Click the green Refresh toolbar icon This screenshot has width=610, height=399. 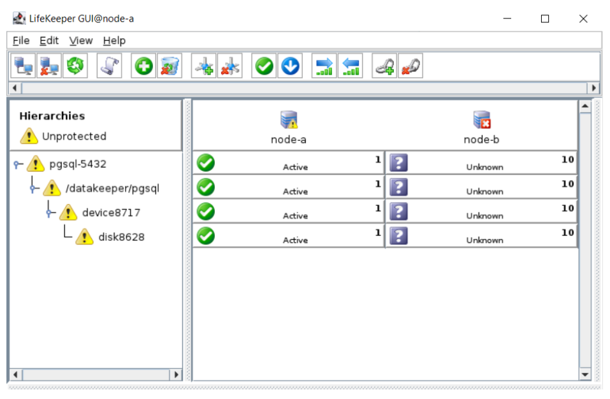[75, 66]
